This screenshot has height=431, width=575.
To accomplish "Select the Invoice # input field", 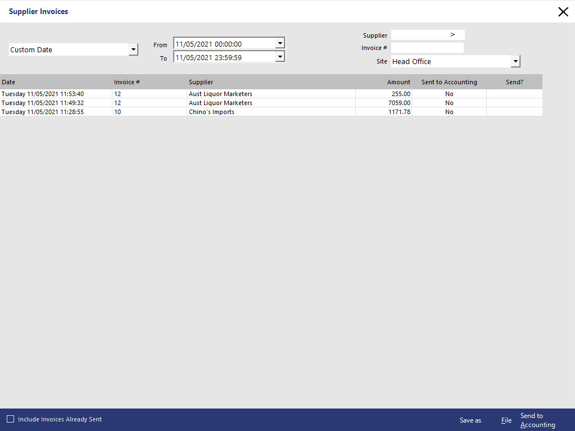I will tap(427, 48).
